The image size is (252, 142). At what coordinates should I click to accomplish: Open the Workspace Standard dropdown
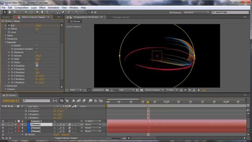196,12
